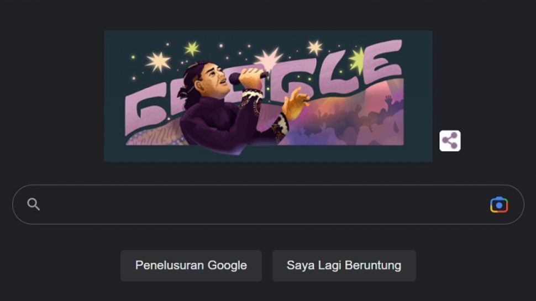Viewport: 536px width, 301px height.
Task: Click the letter L in the doodle logo
Action: tap(334, 76)
